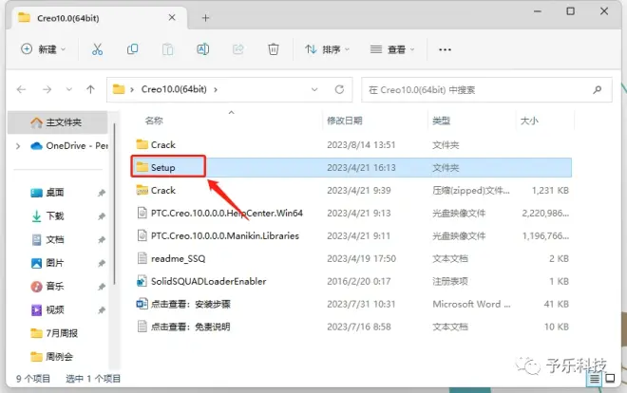Click the Copy icon in toolbar
The image size is (627, 393).
(132, 49)
